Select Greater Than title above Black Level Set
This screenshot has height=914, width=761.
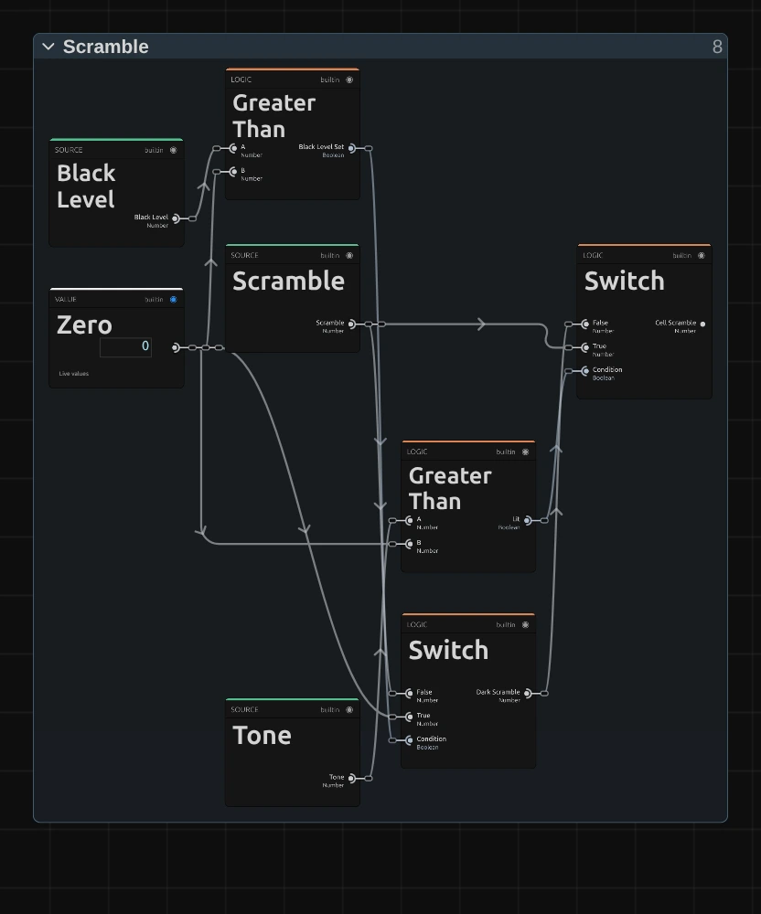[274, 116]
